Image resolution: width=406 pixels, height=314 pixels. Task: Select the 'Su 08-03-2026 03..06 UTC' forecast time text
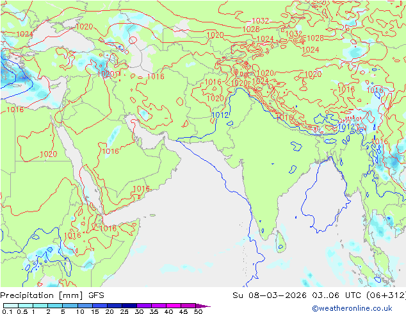(298, 295)
